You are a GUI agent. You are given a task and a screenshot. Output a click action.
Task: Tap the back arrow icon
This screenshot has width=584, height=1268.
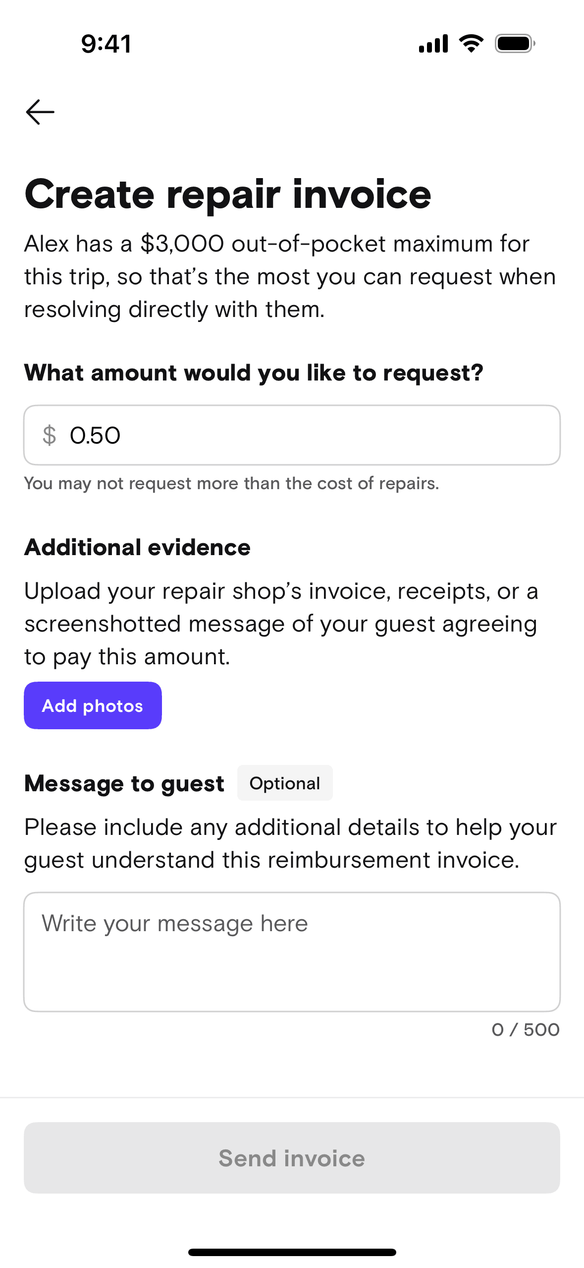(x=40, y=112)
